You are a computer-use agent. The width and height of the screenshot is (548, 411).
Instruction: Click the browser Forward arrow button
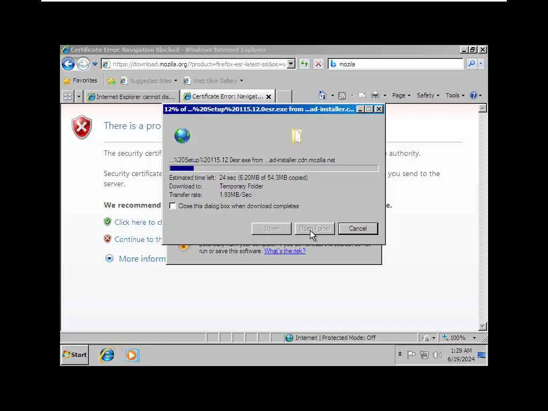[83, 64]
